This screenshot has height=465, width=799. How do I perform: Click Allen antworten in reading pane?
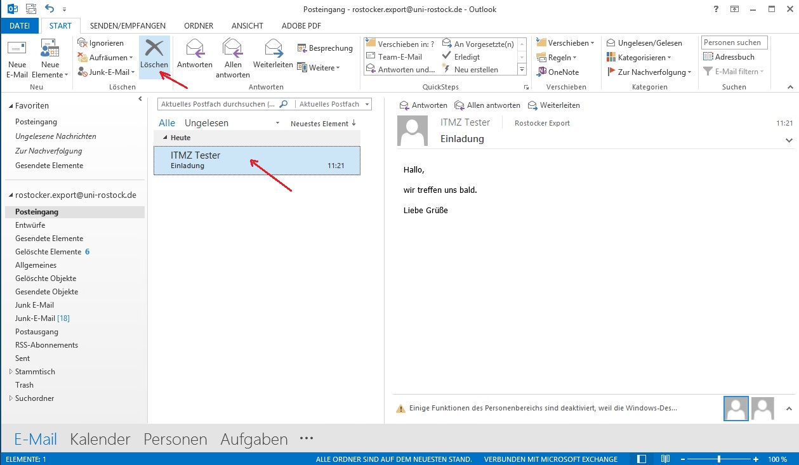487,105
